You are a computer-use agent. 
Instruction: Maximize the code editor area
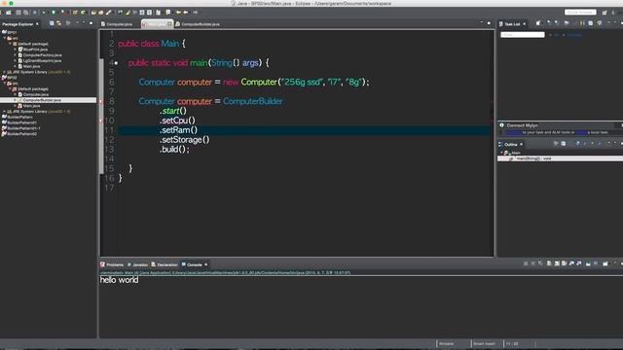tap(489, 23)
